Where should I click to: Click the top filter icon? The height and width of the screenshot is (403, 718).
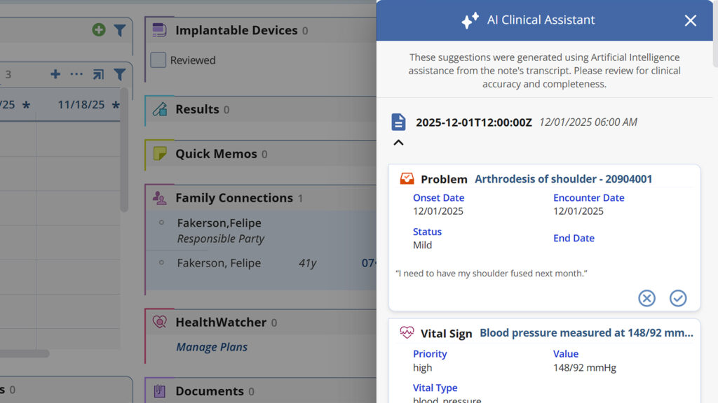click(120, 30)
